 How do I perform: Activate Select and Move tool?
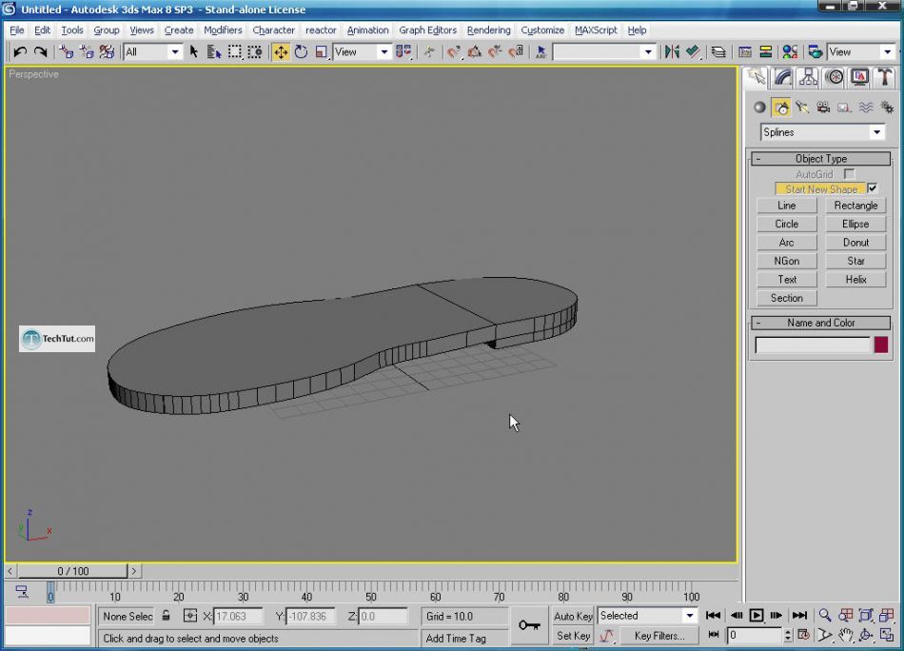281,52
